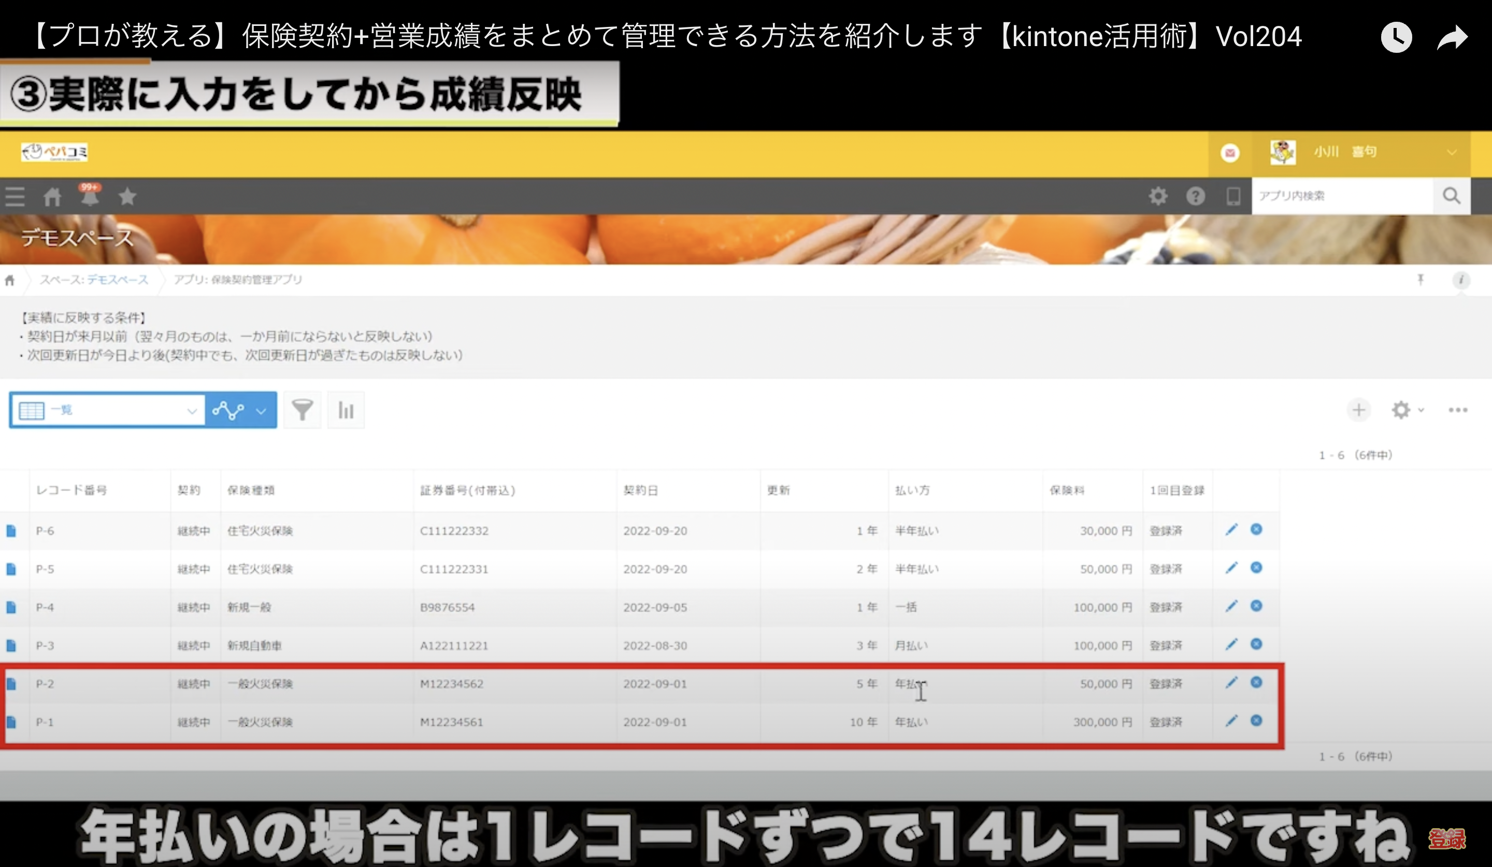This screenshot has height=867, width=1492.
Task: Click the YouTube watch later clock icon
Action: click(1396, 38)
